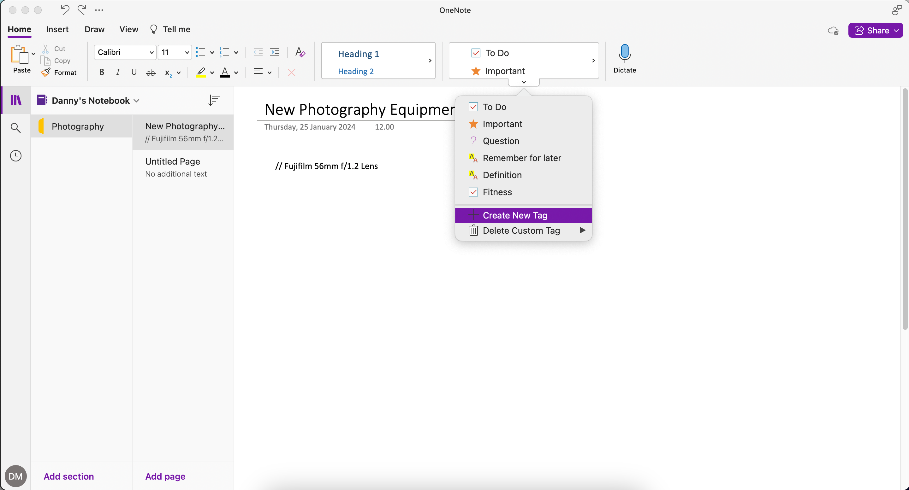Apply strikethrough formatting
The width and height of the screenshot is (909, 490).
click(x=151, y=73)
